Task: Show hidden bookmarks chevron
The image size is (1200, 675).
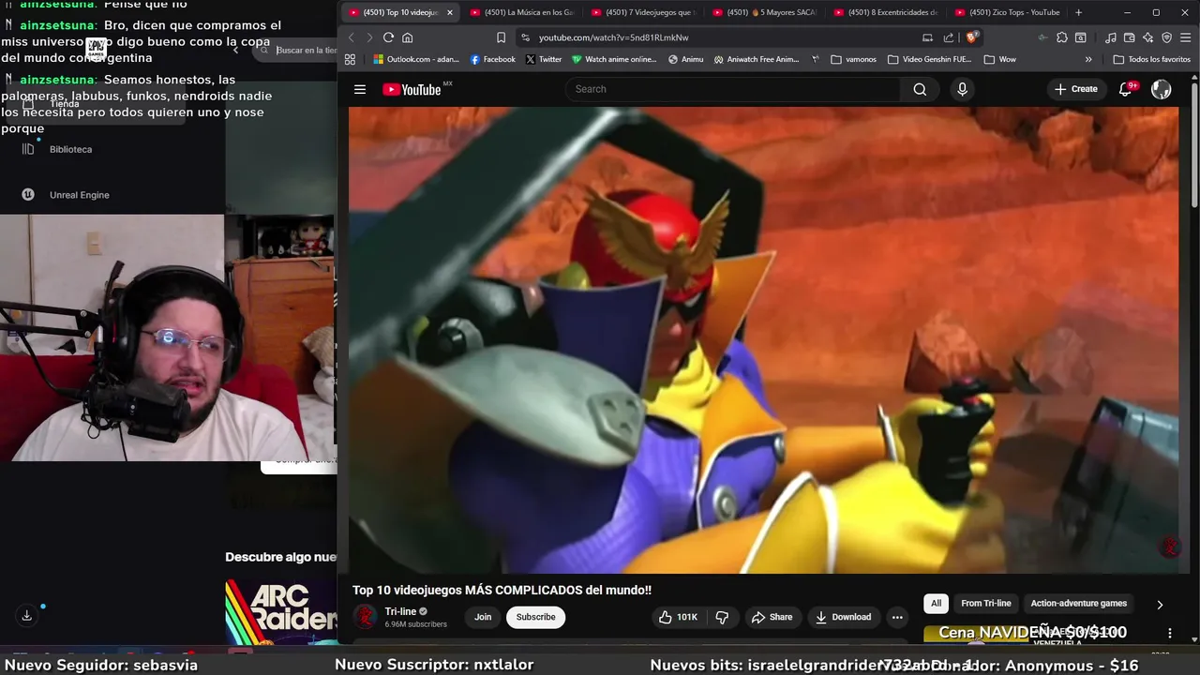Action: pyautogui.click(x=1088, y=59)
